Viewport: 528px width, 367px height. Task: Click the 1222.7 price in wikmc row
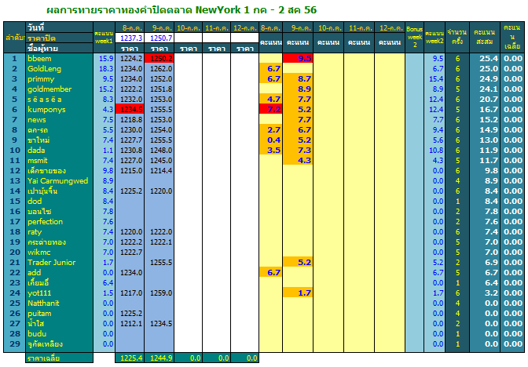coord(130,252)
